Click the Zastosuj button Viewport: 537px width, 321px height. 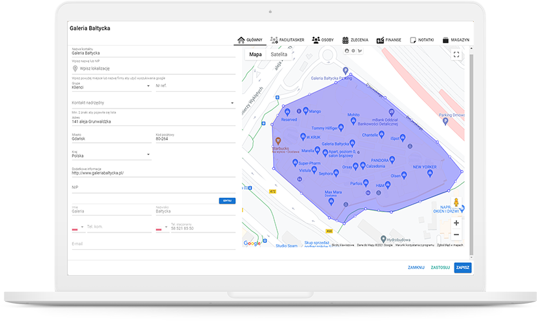[x=439, y=267]
